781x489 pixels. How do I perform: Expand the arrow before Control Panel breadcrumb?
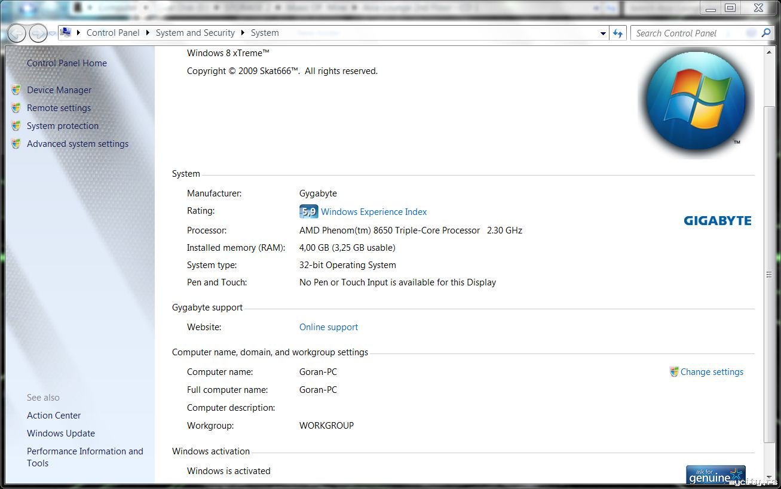point(79,33)
